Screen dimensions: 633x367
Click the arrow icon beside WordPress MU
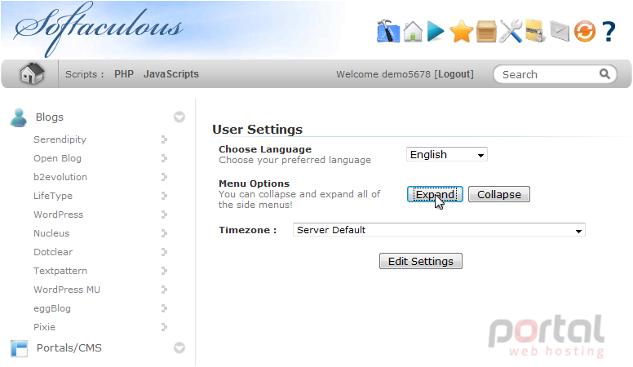click(164, 290)
